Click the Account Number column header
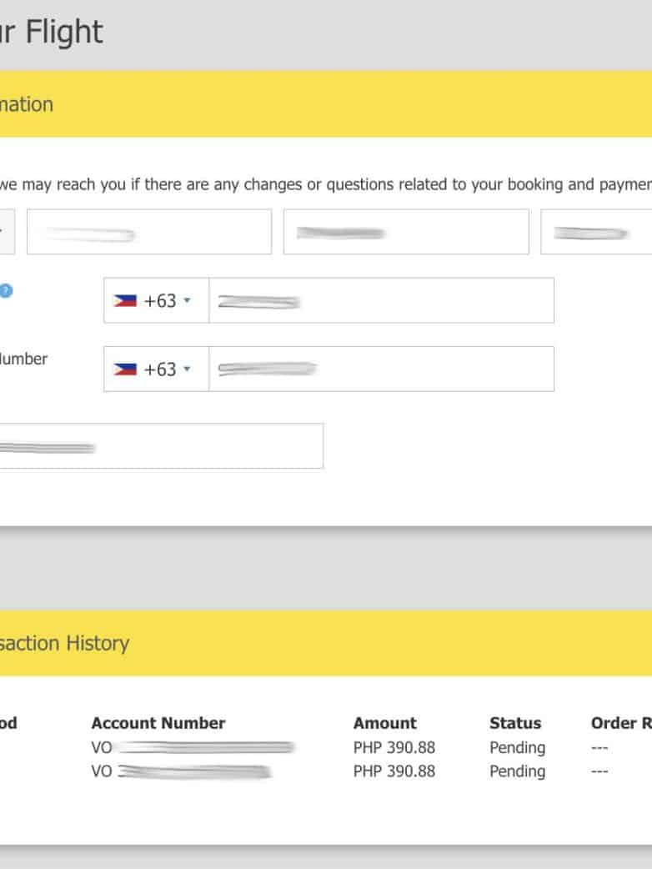 (158, 723)
